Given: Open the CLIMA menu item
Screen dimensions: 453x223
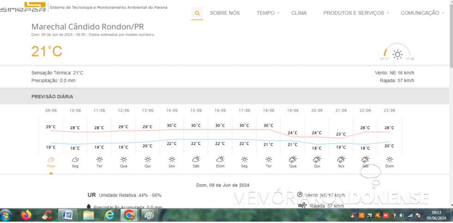Looking at the screenshot, I should pos(299,13).
